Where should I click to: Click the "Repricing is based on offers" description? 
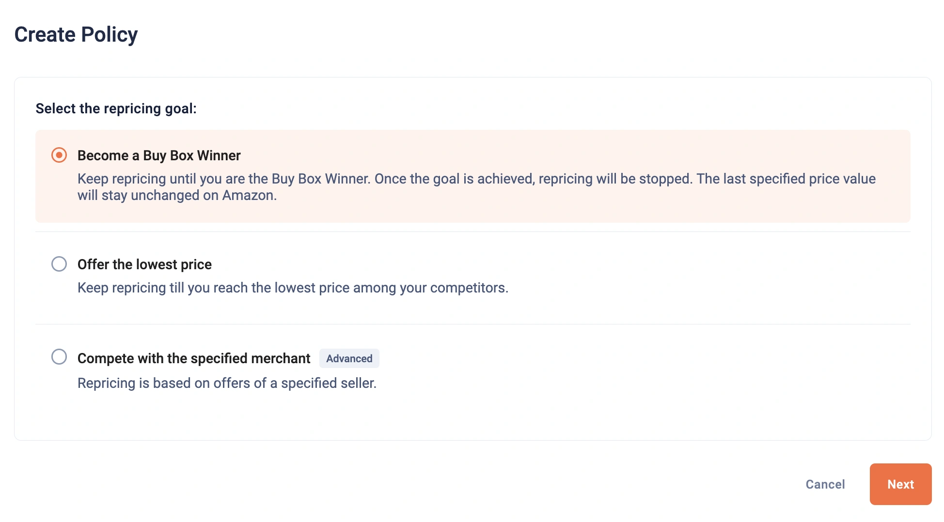(227, 383)
